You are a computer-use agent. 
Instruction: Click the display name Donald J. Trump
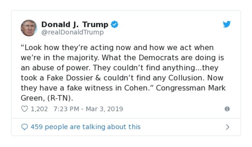[75, 24]
